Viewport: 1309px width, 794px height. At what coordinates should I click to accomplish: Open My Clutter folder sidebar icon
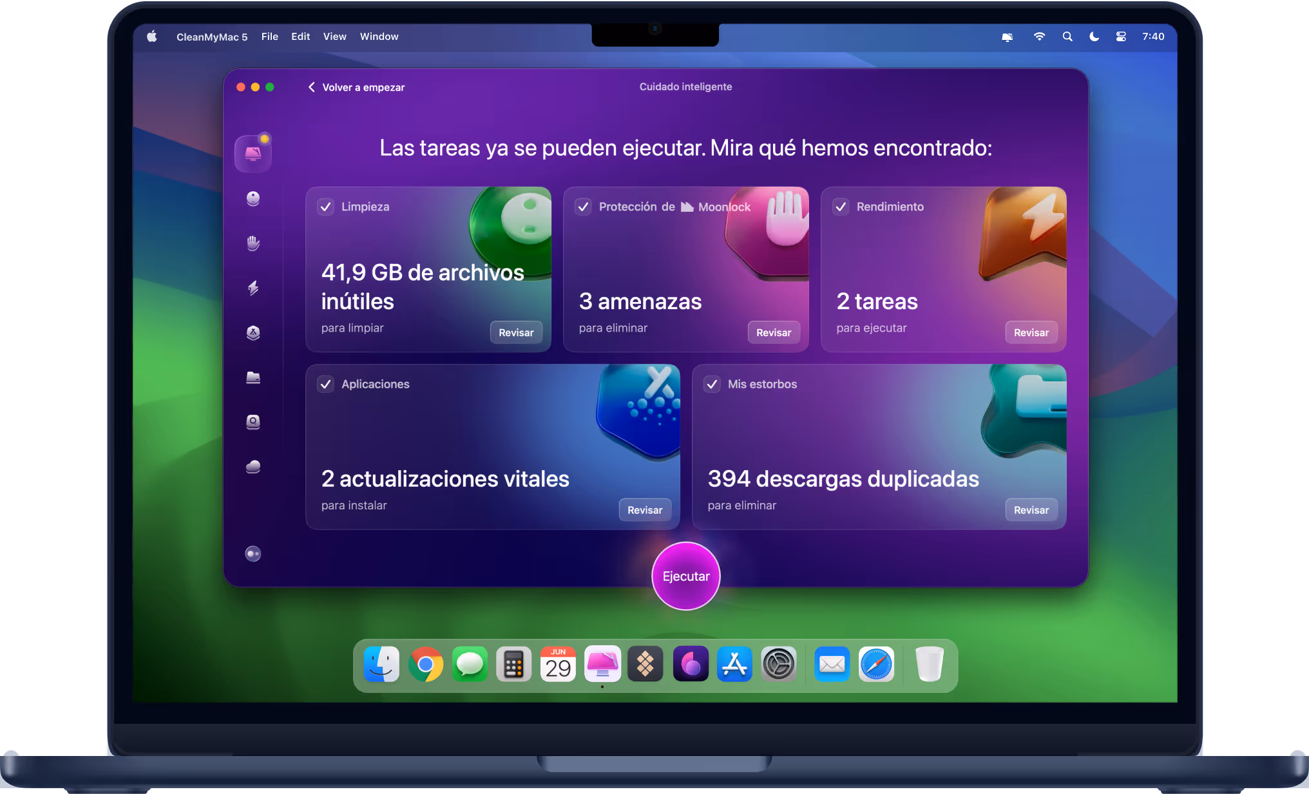click(x=253, y=377)
